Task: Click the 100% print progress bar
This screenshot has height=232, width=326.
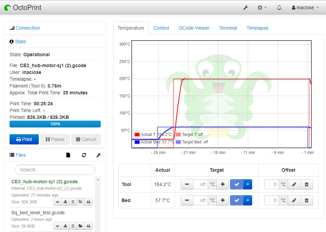Action: [x=55, y=124]
